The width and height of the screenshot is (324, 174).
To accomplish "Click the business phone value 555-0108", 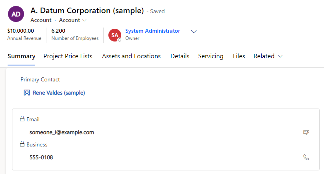I will [41, 158].
